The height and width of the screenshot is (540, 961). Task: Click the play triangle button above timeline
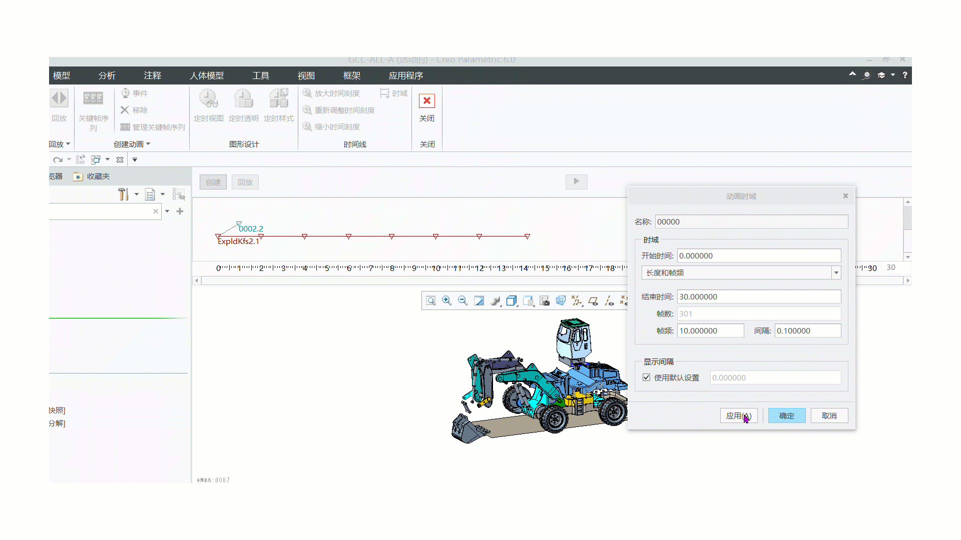pyautogui.click(x=577, y=181)
